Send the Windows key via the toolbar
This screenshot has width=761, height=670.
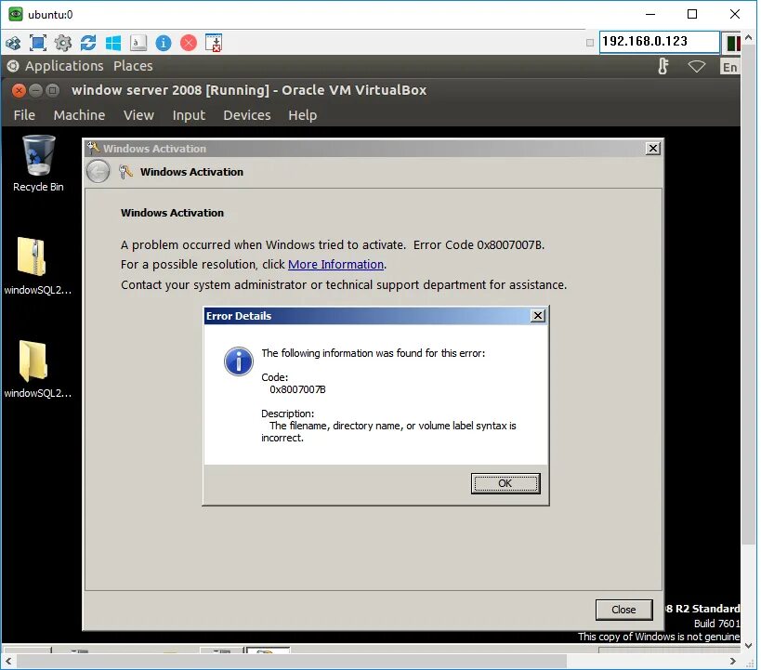coord(112,43)
